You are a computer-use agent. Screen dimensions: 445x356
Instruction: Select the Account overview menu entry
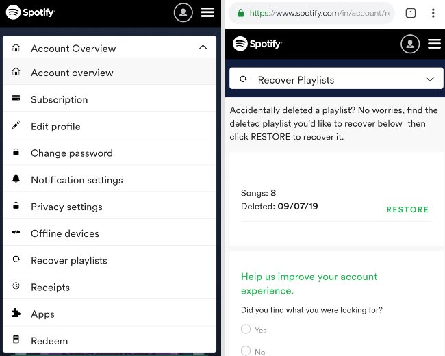[x=110, y=72]
